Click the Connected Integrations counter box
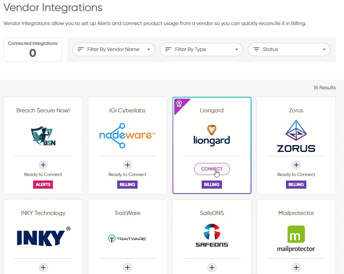 33,50
